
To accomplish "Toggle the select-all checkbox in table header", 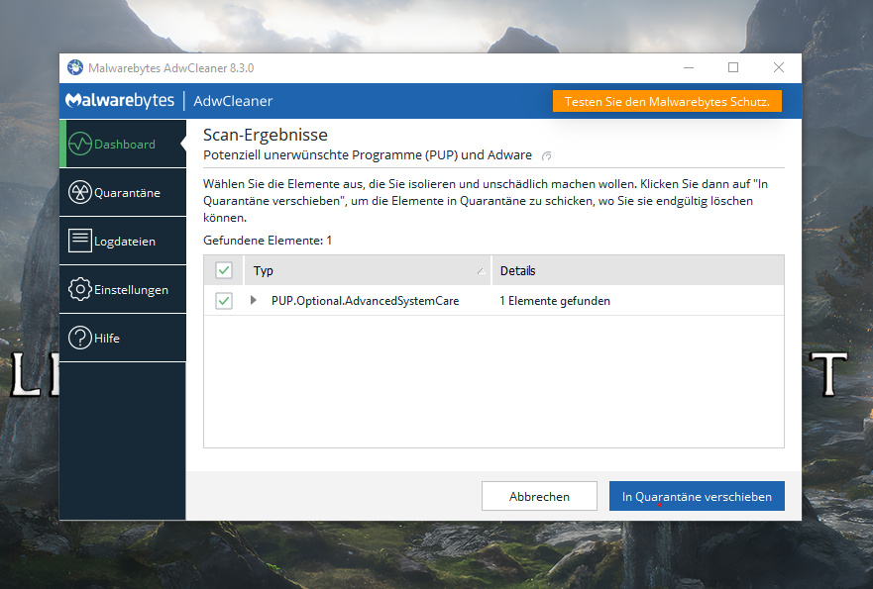I will click(224, 270).
